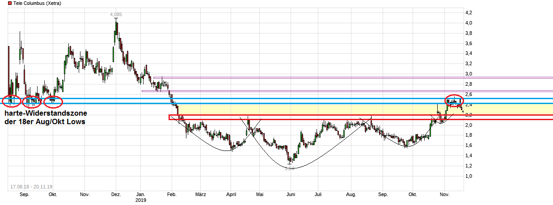The image size is (553, 205).
Task: Click the red circle at the November 2019 highs
Action: (454, 101)
